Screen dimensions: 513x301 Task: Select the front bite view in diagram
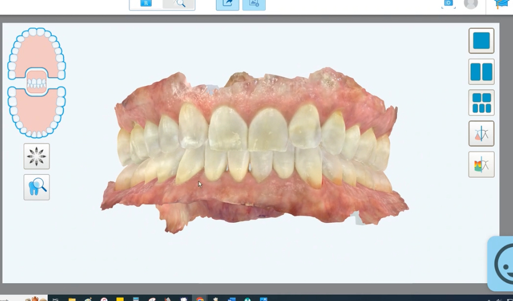point(37,83)
